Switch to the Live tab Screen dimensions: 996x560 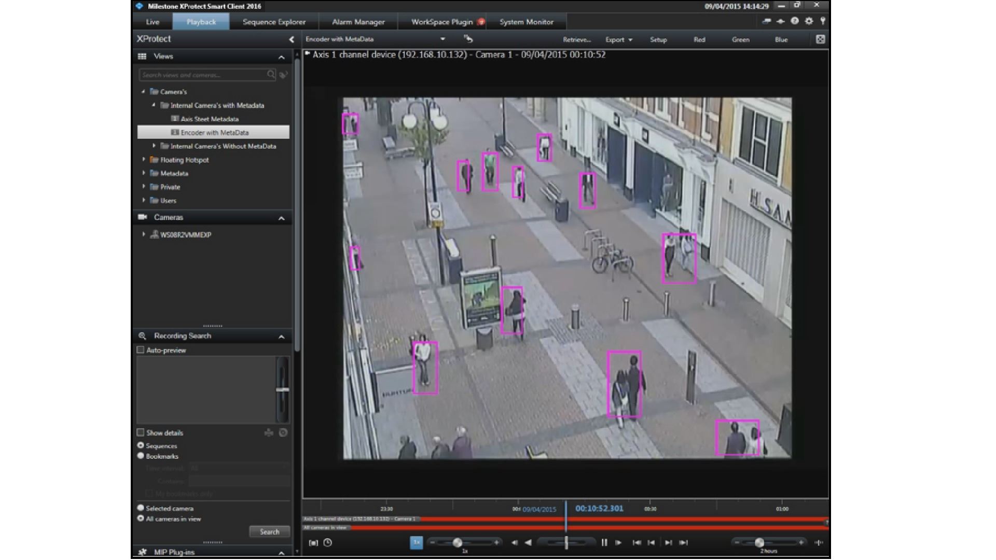tap(153, 22)
